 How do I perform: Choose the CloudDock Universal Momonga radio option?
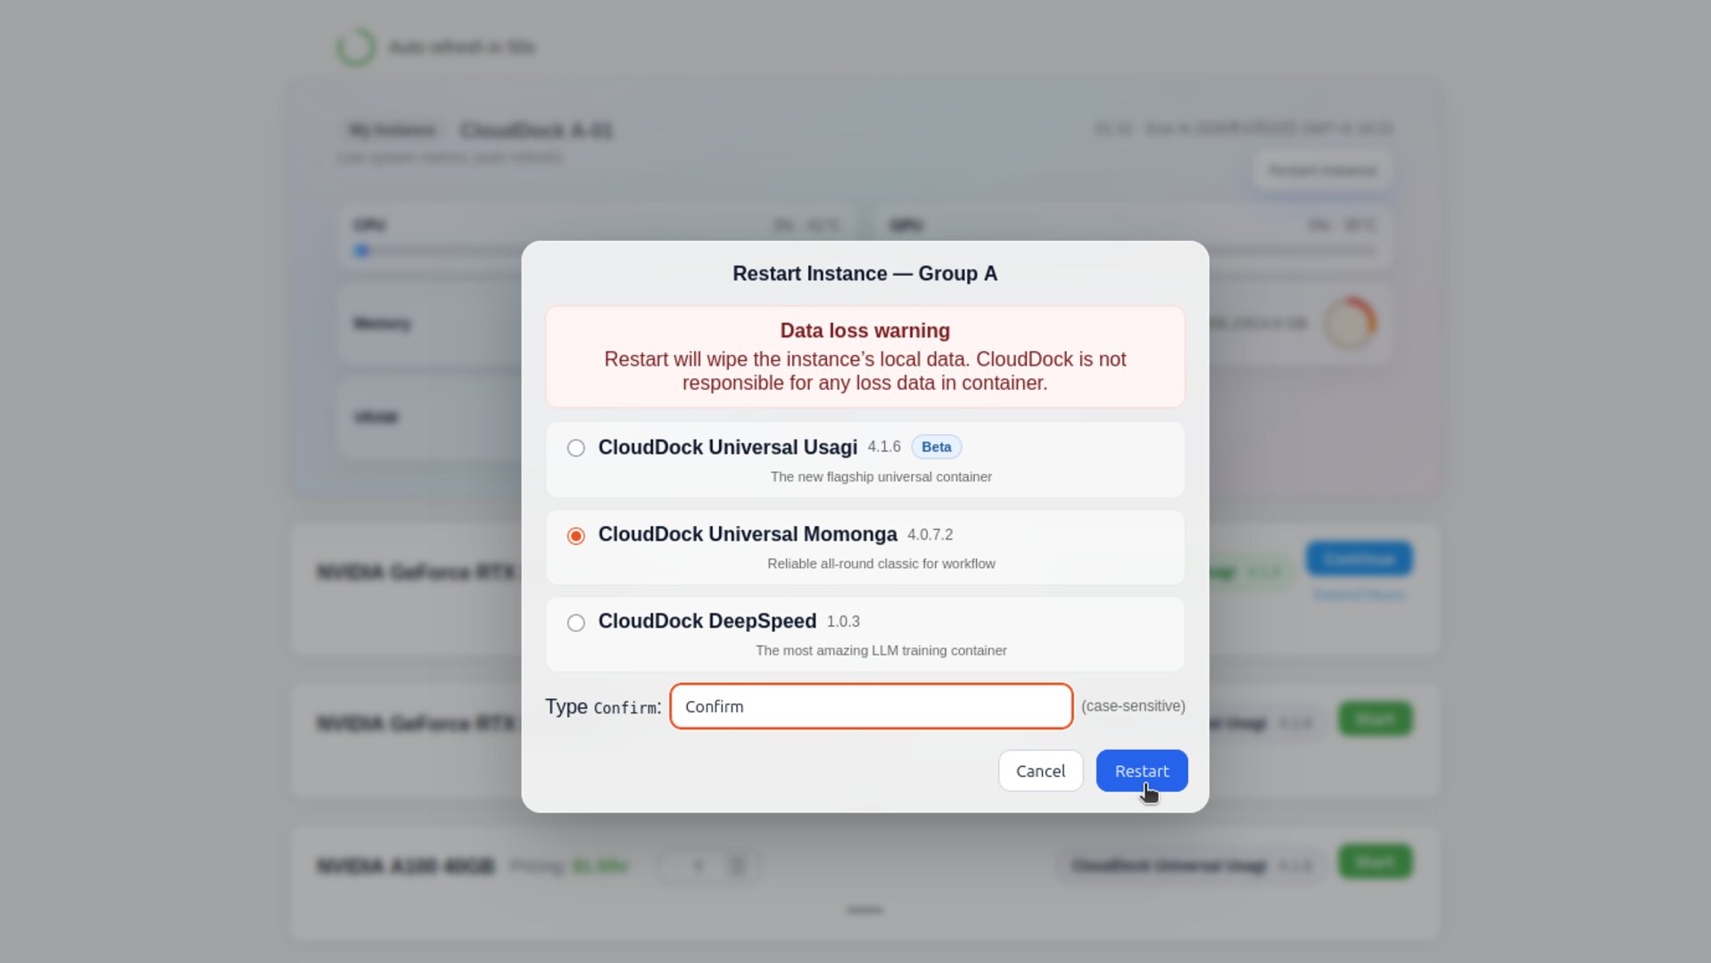coord(575,535)
